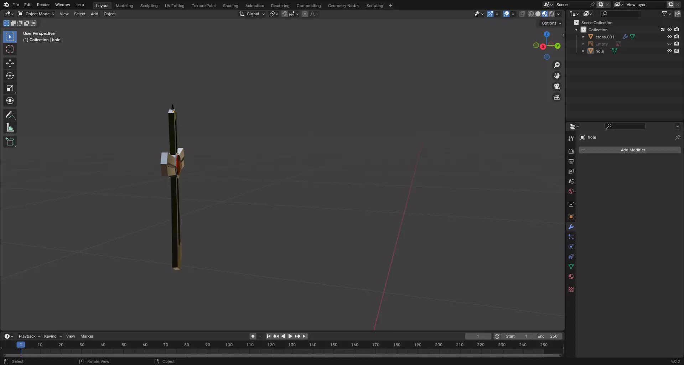Disable cross.001 in renders

pyautogui.click(x=677, y=37)
